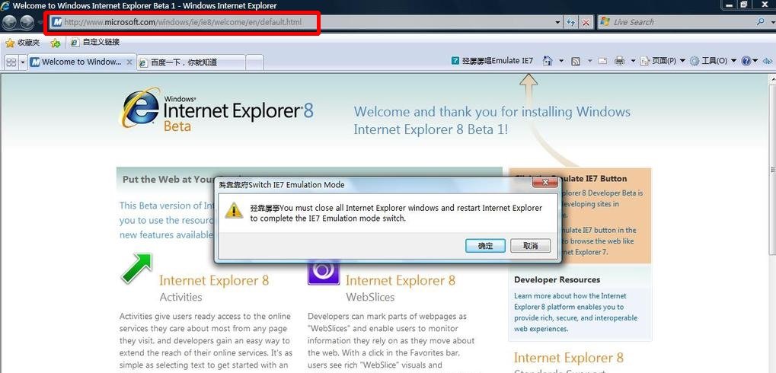Viewport: 776px width, 373px height.
Task: Click the Refresh icon beside address bar
Action: coord(571,22)
